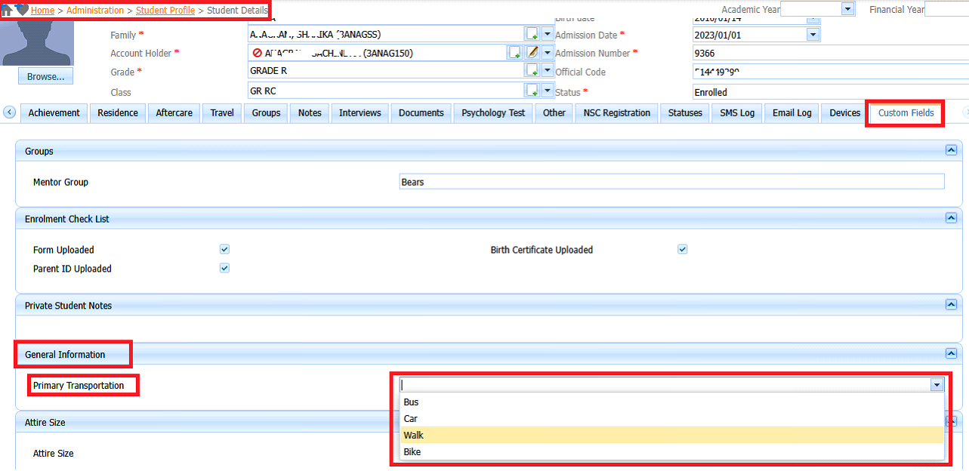This screenshot has width=969, height=471.
Task: Click the home icon in the breadcrumb
Action: (7, 10)
